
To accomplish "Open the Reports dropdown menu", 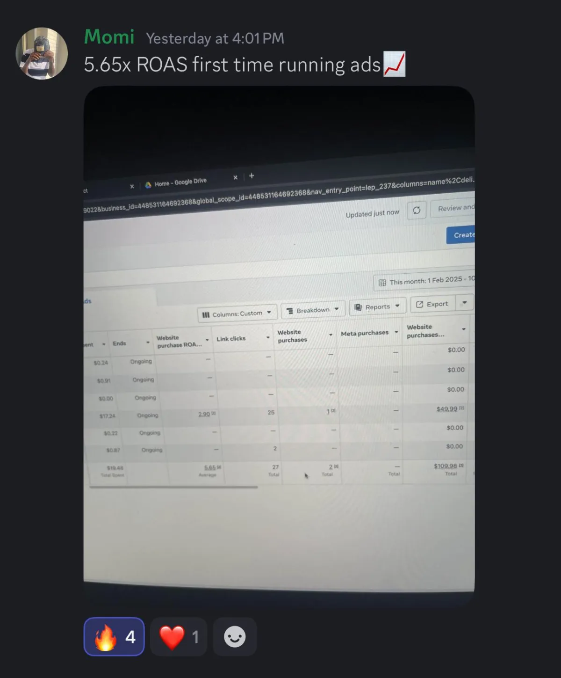I will [x=377, y=306].
